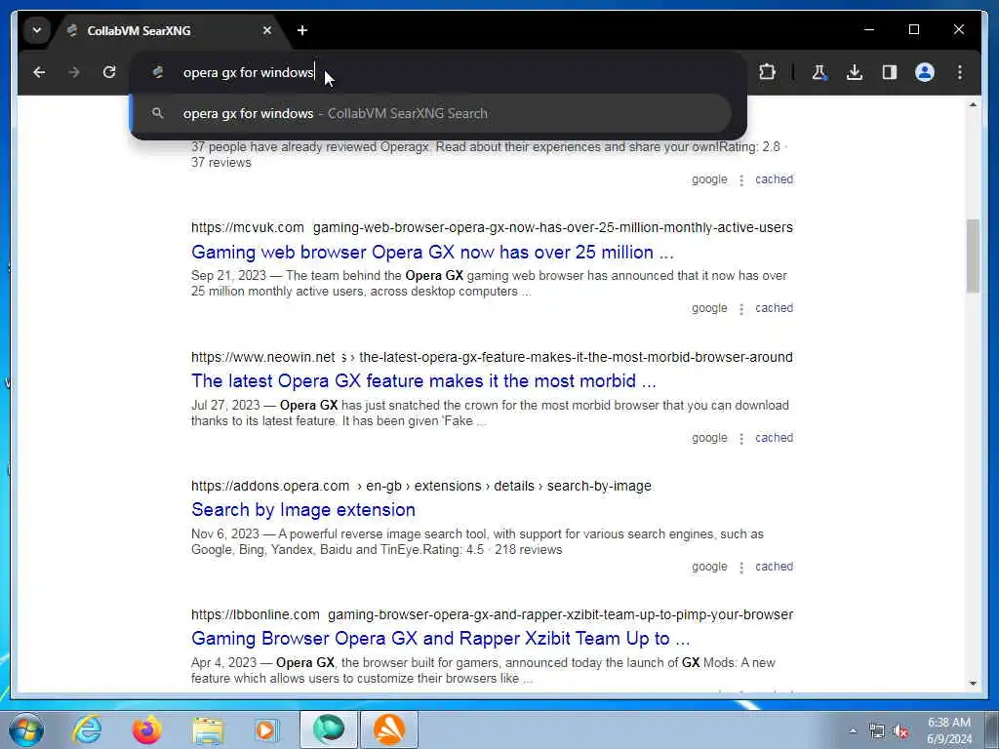Maximize the browser window
This screenshot has width=999, height=749.
(x=913, y=29)
